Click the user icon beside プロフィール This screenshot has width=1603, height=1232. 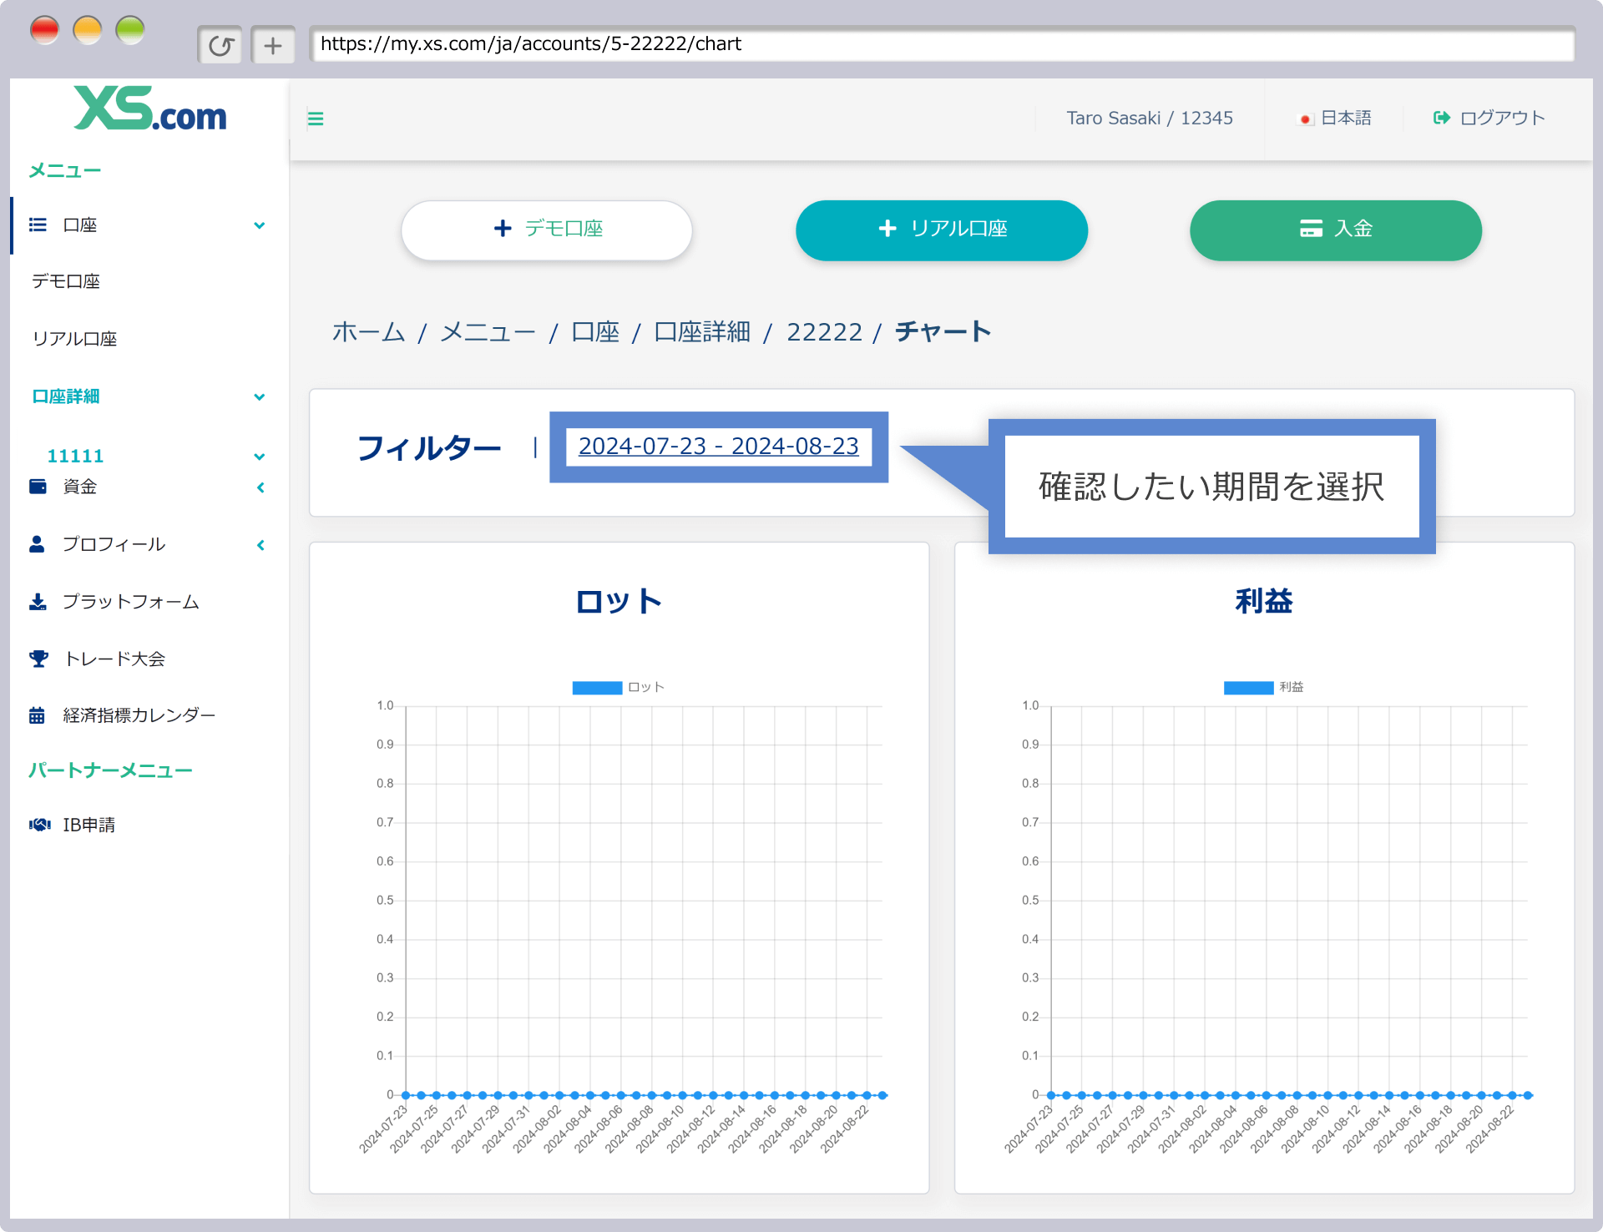click(37, 544)
